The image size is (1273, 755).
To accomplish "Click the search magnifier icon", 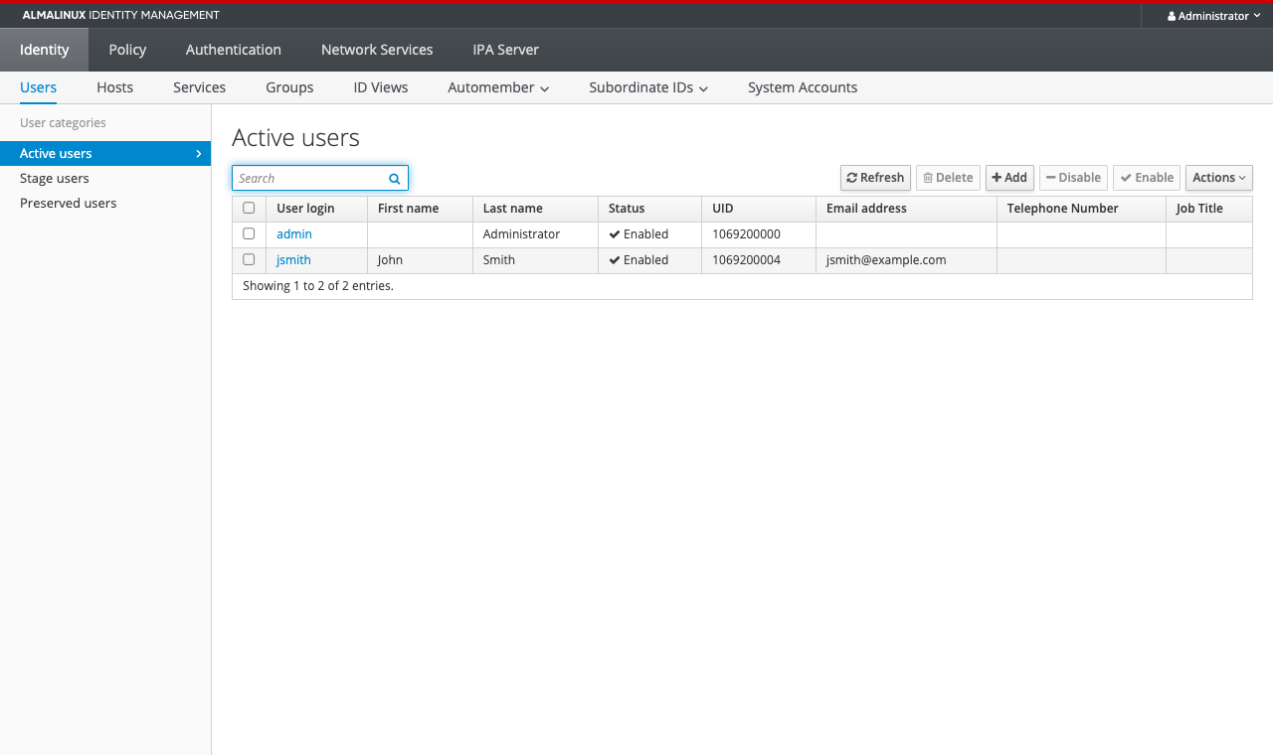I will (395, 179).
